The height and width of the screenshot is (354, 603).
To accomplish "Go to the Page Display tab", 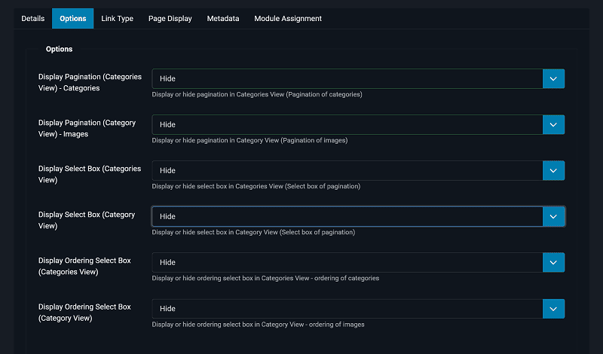I will coord(170,18).
